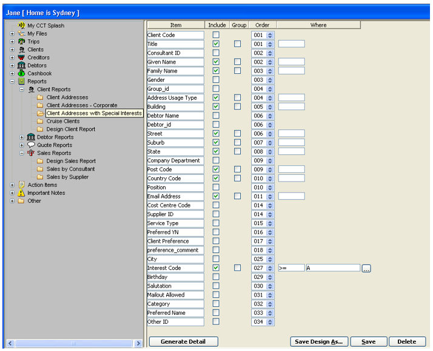Tick the Include box for Birthday
This screenshot has width=433, height=351.
coord(216,277)
